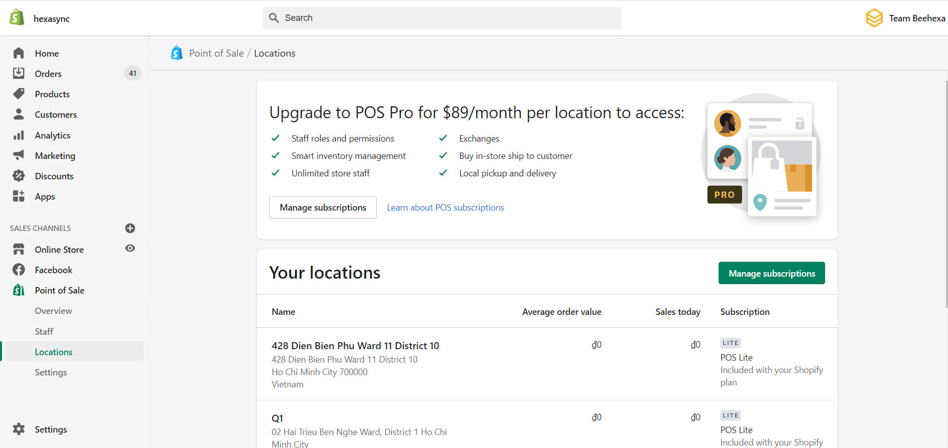
Task: Click the SALES CHANNELS heading
Action: coord(40,228)
